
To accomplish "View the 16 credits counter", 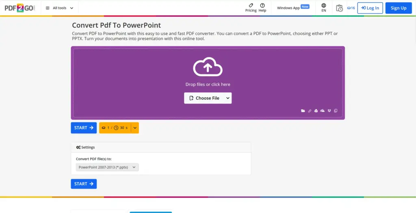I will [351, 8].
